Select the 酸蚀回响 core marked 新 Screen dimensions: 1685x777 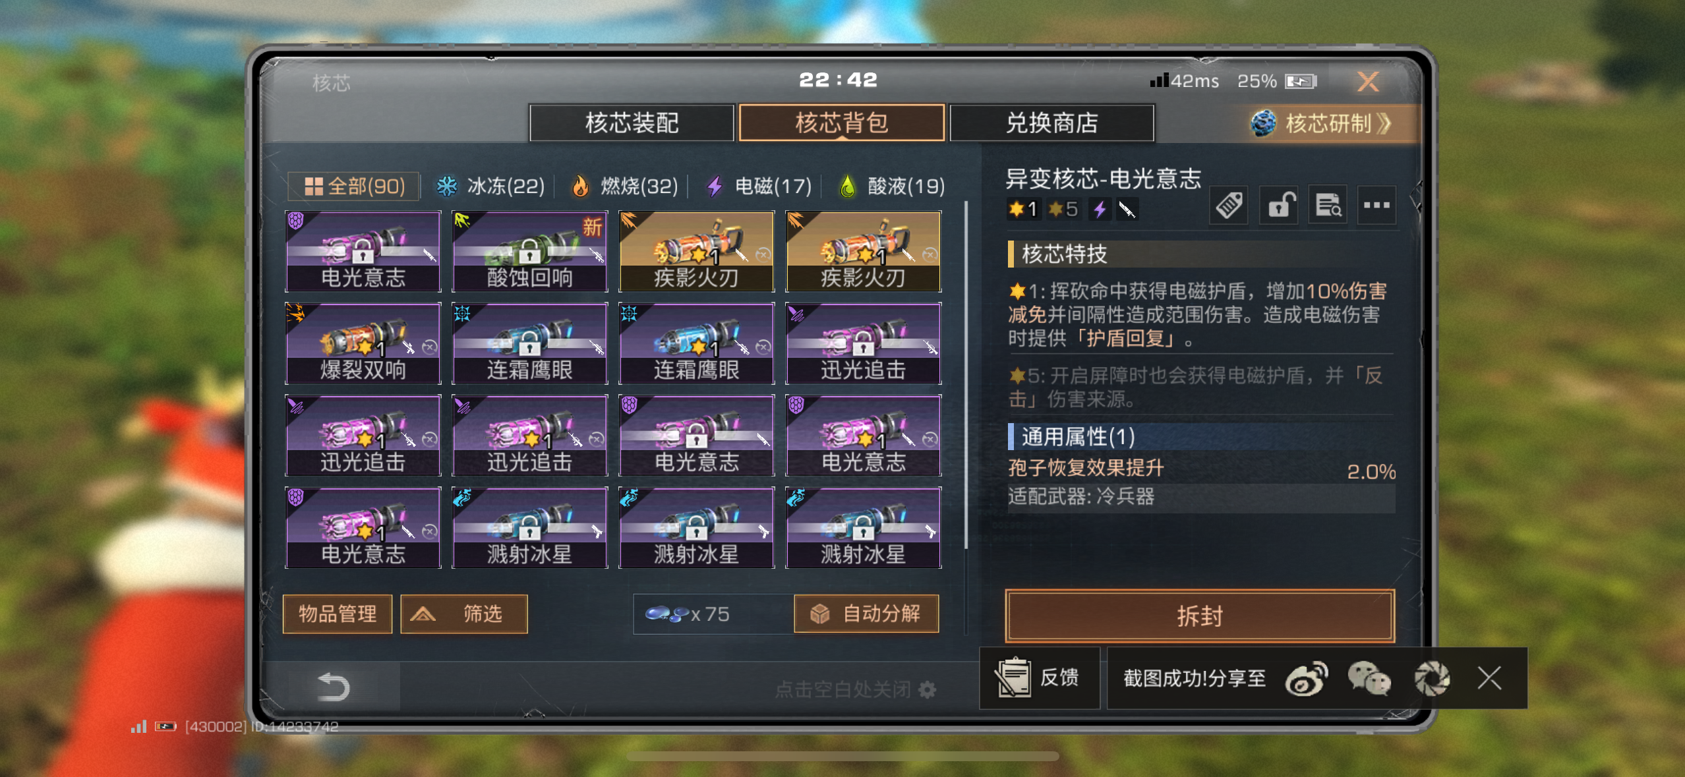[529, 252]
